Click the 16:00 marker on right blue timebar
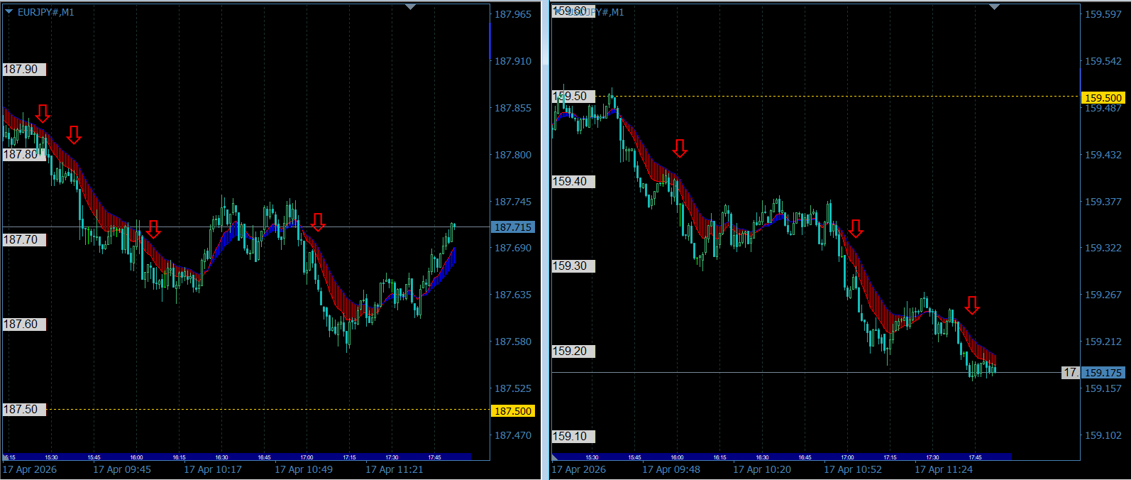Image resolution: width=1131 pixels, height=480 pixels. (x=677, y=457)
